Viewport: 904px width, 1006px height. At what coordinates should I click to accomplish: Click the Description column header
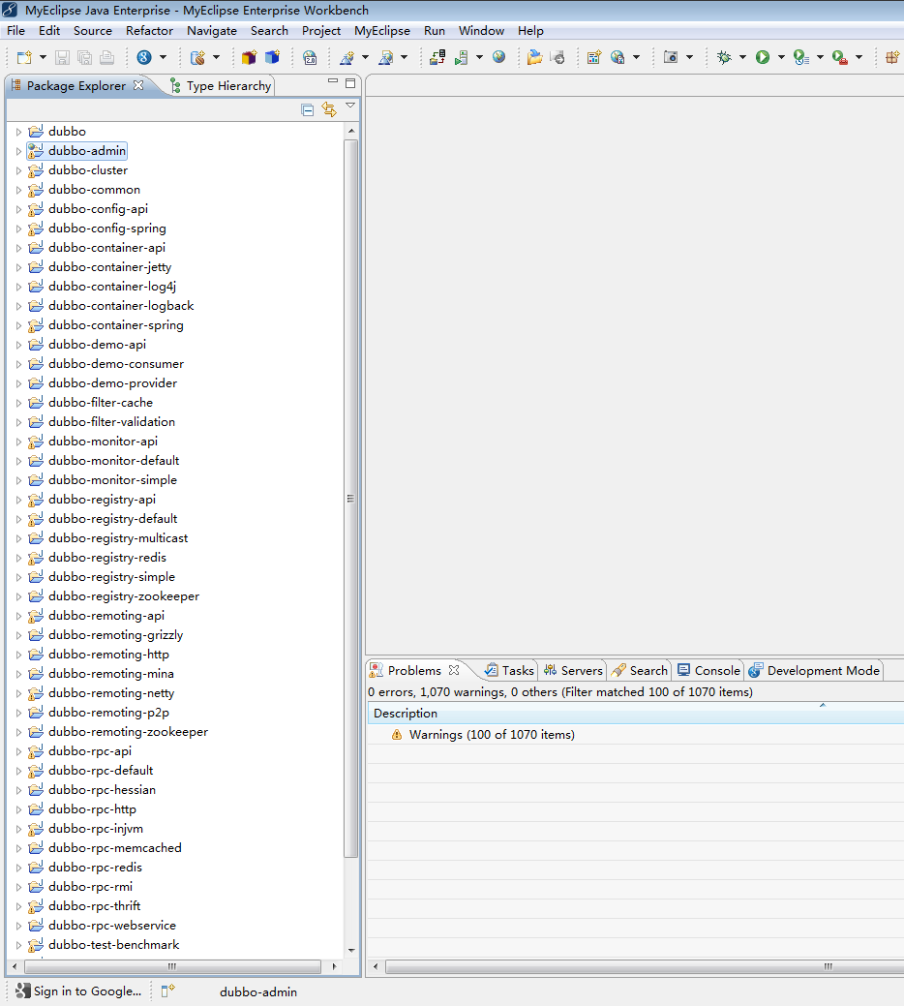tap(635, 714)
